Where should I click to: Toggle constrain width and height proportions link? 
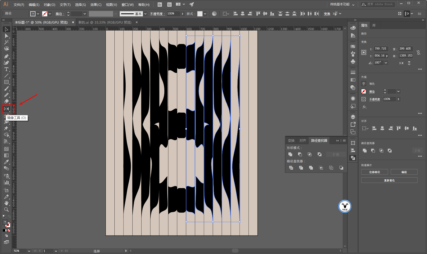pyautogui.click(x=418, y=53)
